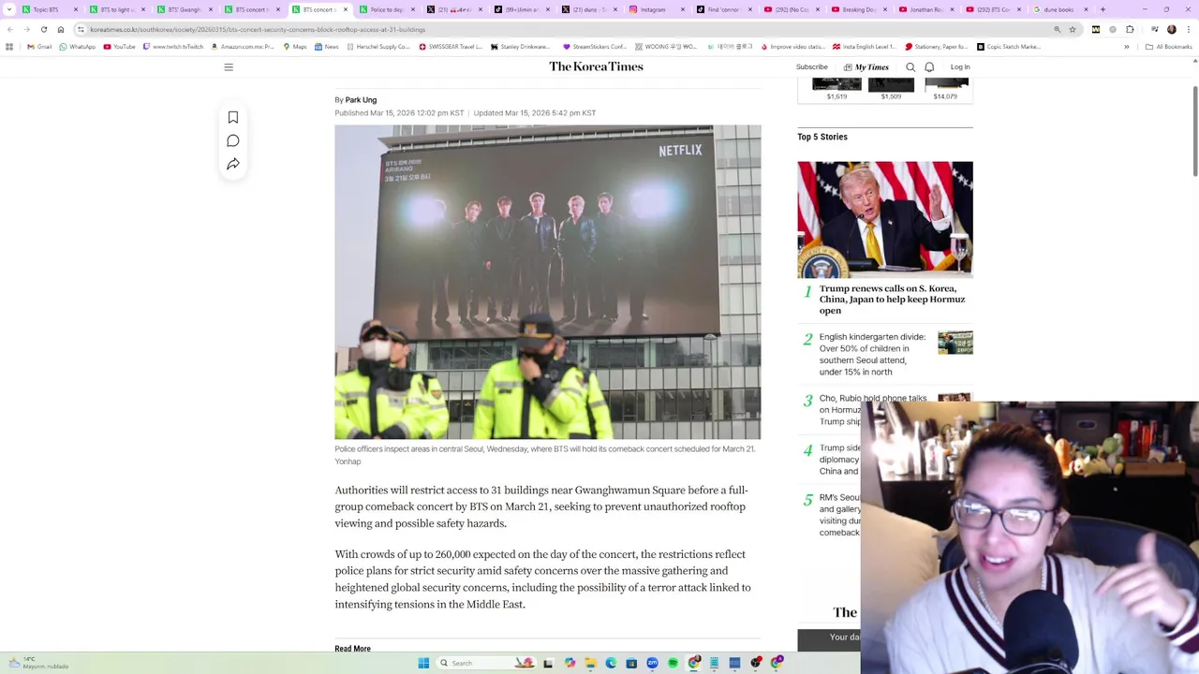Open WhatsApp bookmark
Viewport: 1199px width, 674px height.
coord(78,47)
